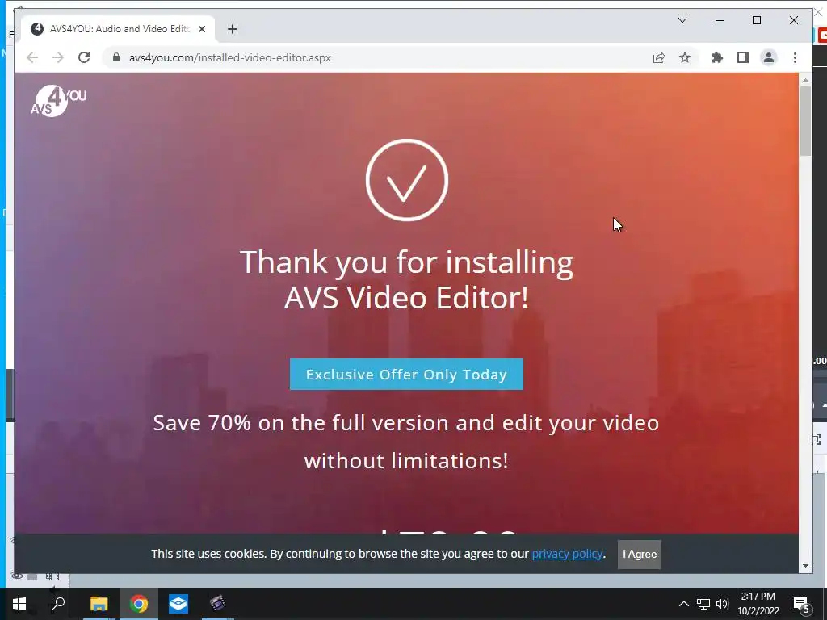Open Windows taskbar search
Image resolution: width=827 pixels, height=620 pixels.
58,602
